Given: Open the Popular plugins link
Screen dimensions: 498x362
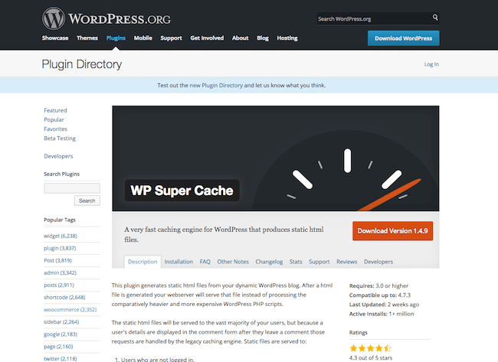Looking at the screenshot, I should [54, 119].
